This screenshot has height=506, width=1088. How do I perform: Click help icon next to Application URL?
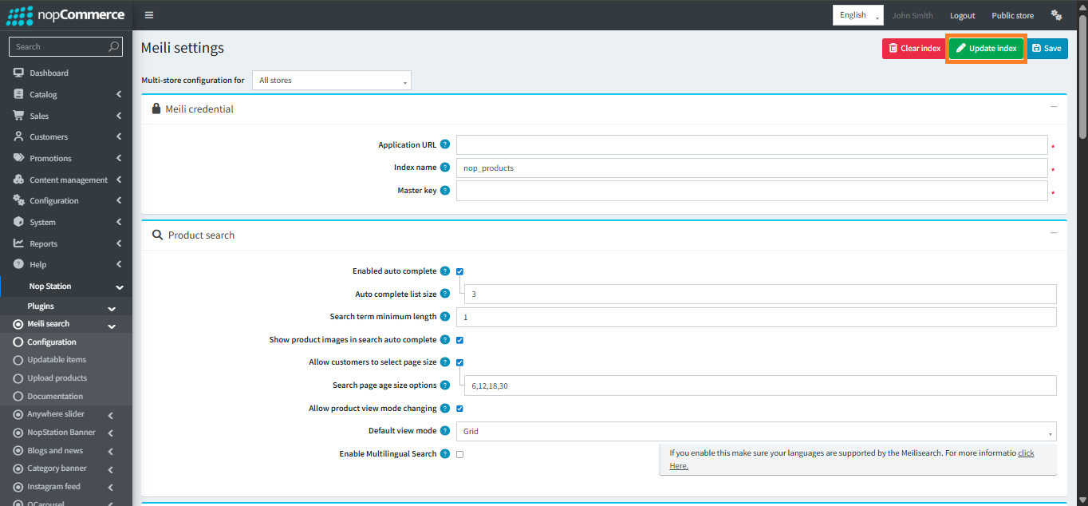(445, 144)
